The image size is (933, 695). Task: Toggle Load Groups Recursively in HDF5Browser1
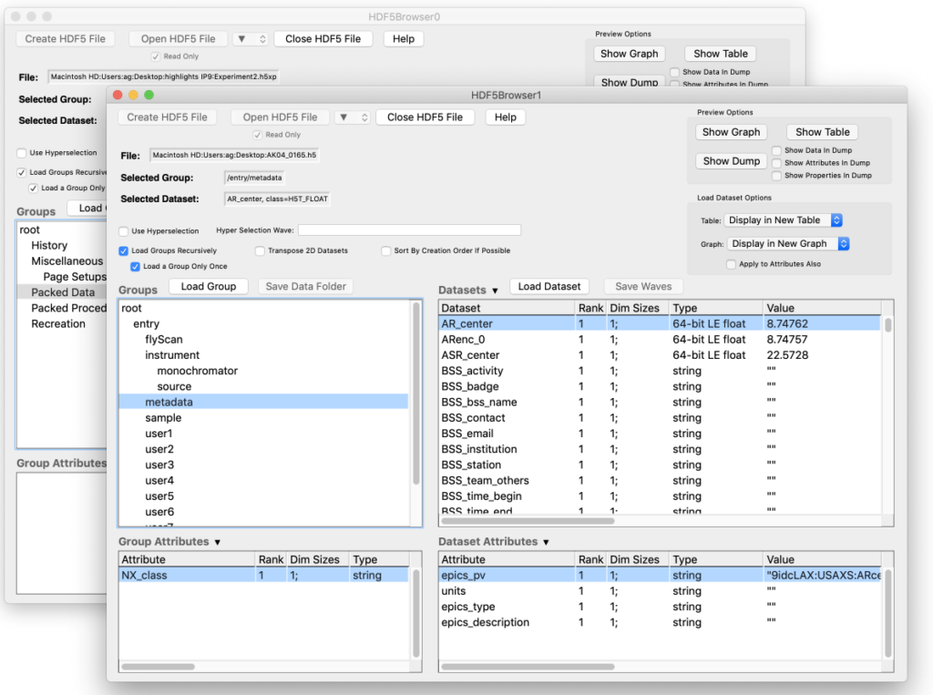click(124, 250)
